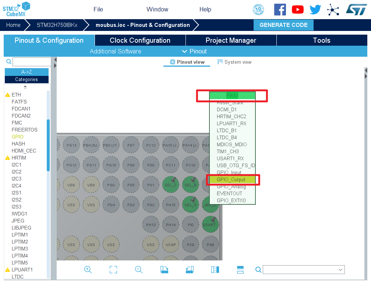Viewport: 371px width, 284px height.
Task: Click the GENERATE CODE button
Action: coord(283,25)
